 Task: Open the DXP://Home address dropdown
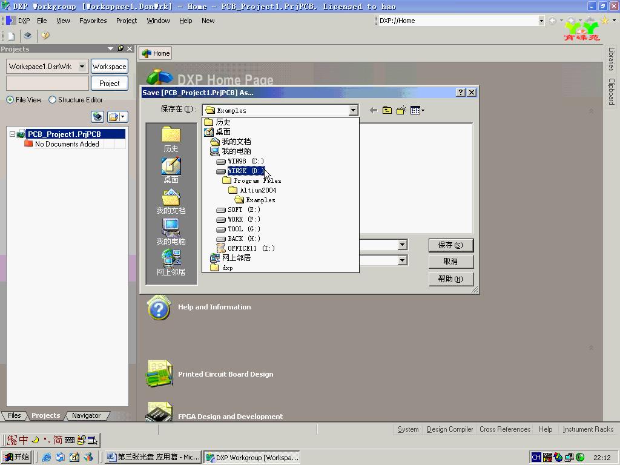(541, 21)
